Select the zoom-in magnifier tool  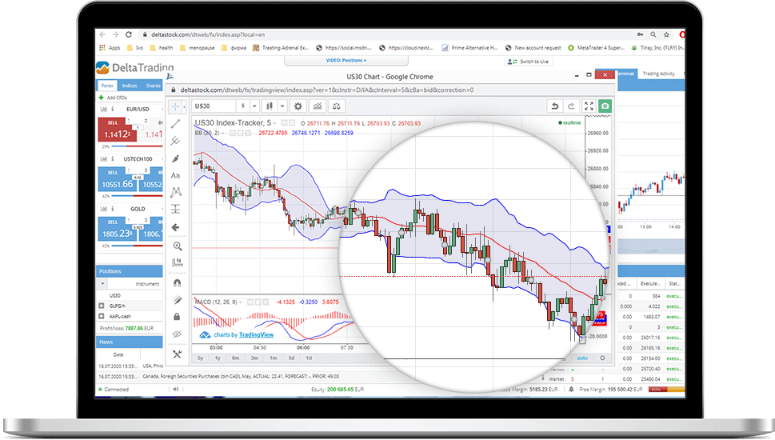[x=177, y=246]
